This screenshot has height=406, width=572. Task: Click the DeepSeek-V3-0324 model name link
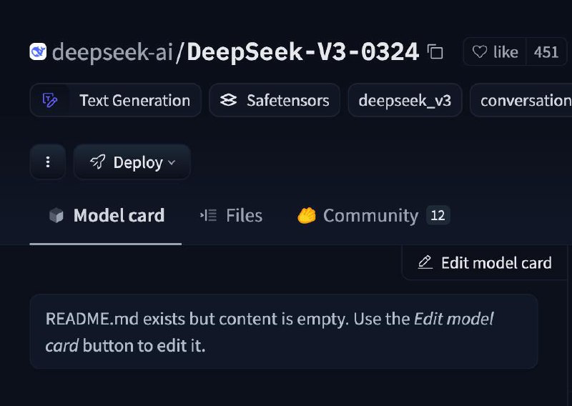click(x=302, y=52)
